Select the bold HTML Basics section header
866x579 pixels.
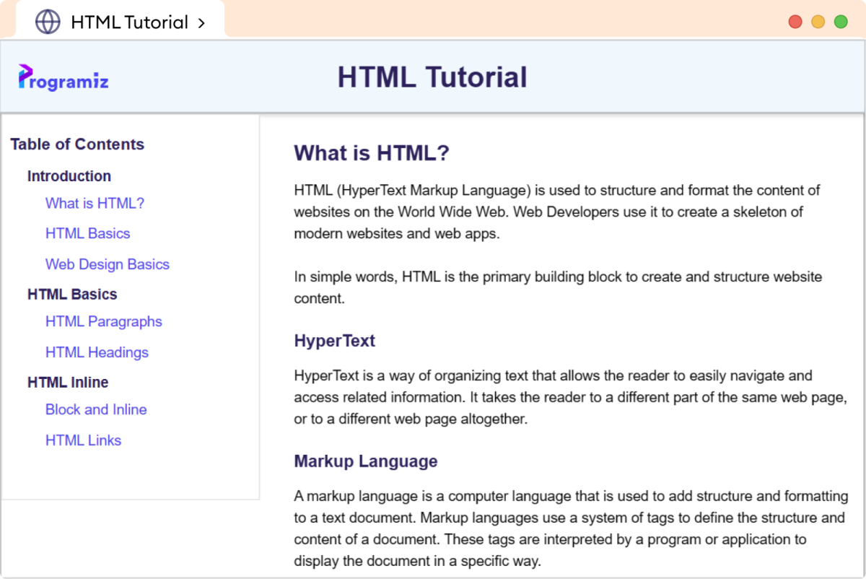tap(71, 294)
